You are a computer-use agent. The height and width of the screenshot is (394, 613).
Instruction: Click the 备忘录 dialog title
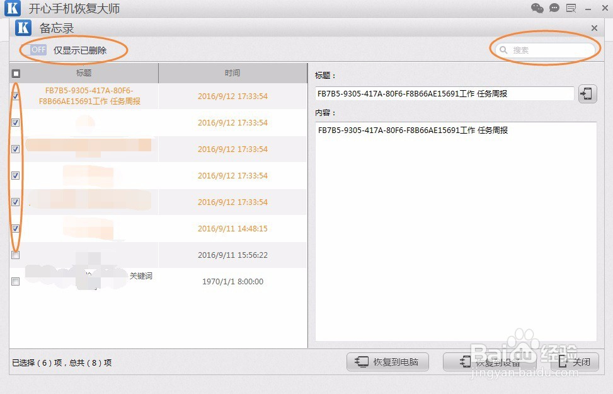pos(57,28)
